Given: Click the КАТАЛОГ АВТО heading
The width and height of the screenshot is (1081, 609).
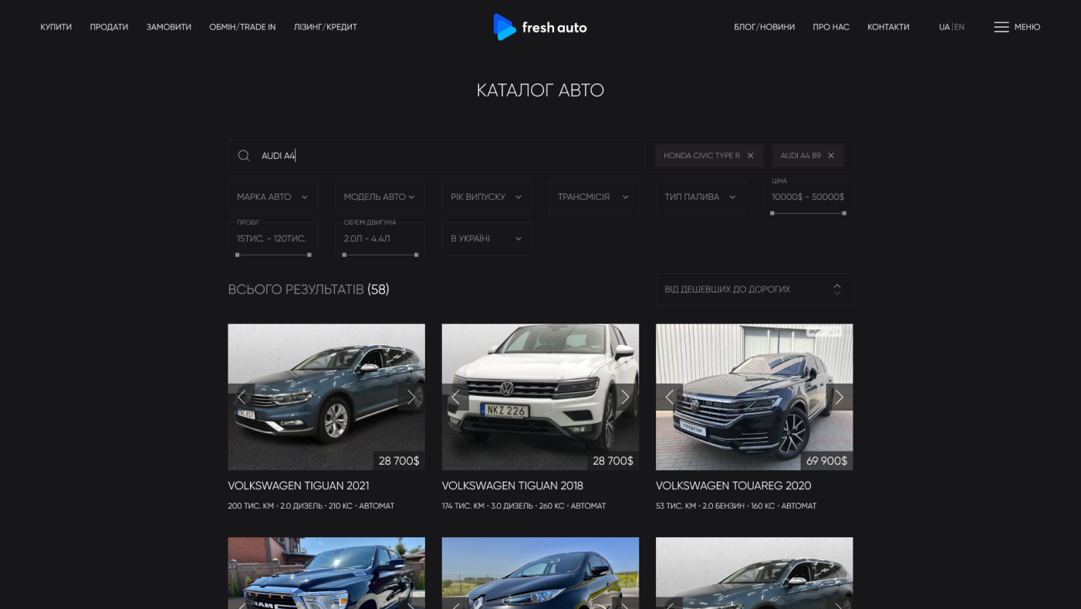Looking at the screenshot, I should [x=540, y=90].
